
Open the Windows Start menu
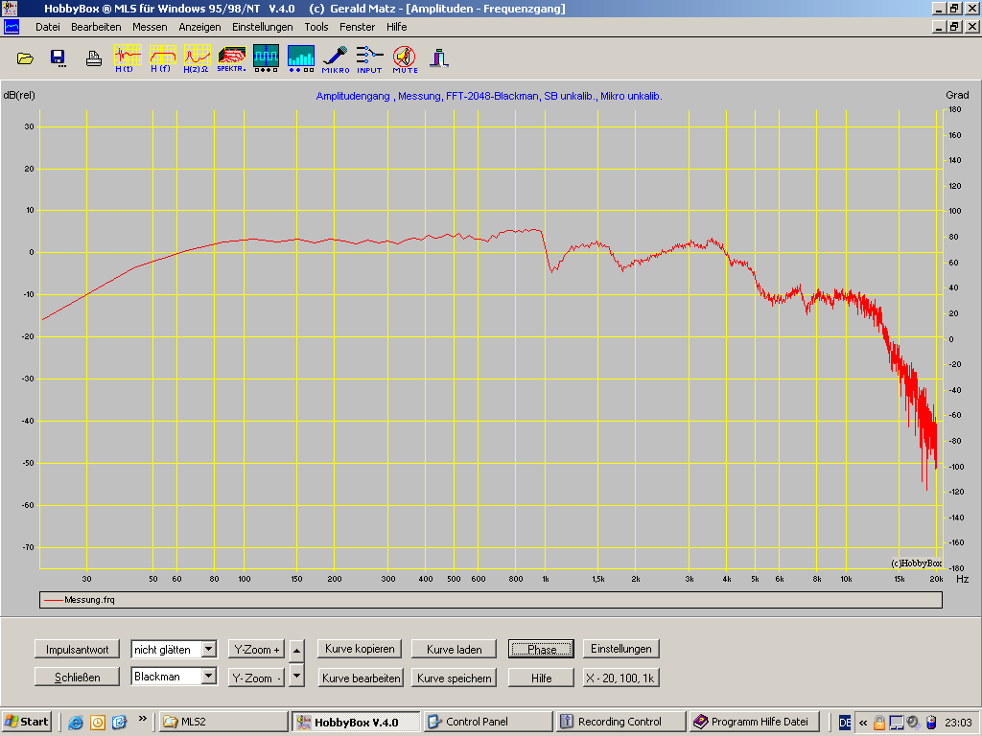click(x=26, y=722)
